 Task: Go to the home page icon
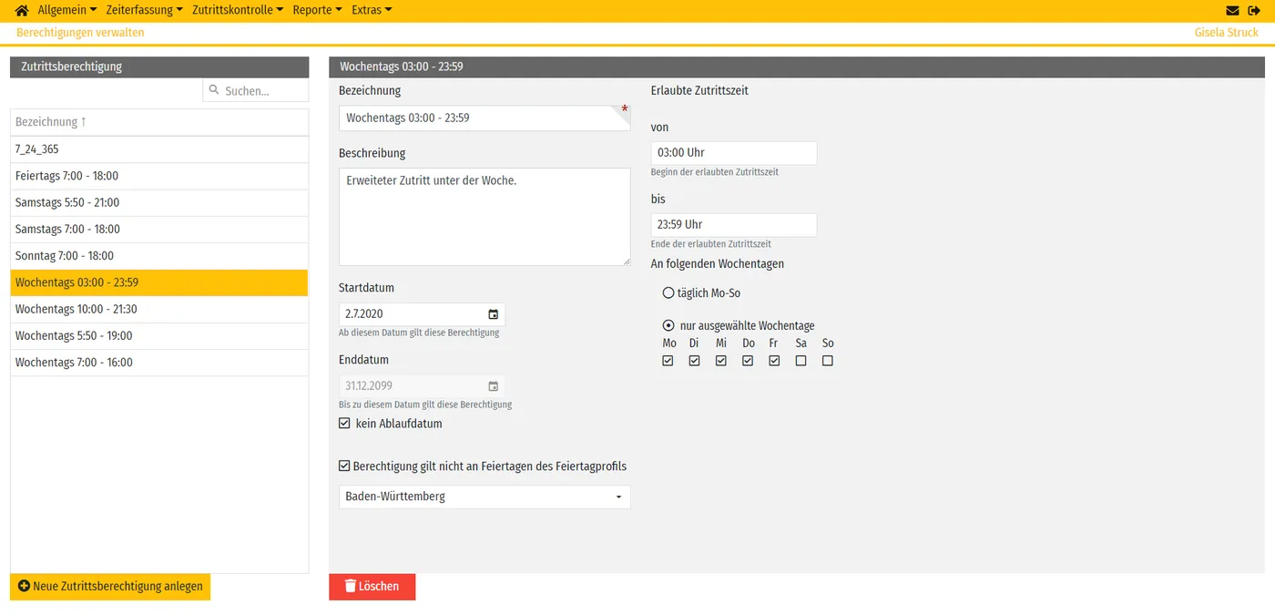coord(22,10)
